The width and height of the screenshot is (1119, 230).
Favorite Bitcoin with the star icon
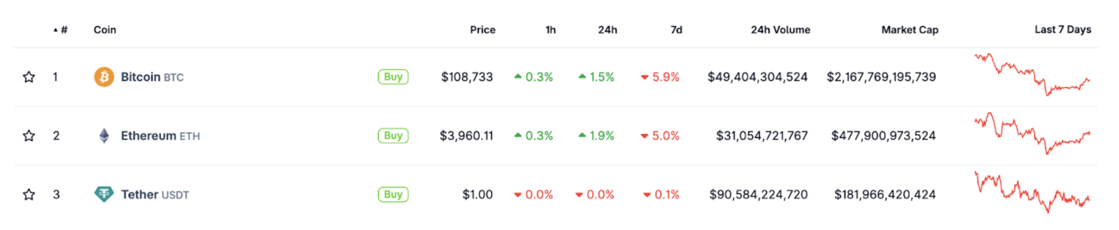[x=29, y=77]
